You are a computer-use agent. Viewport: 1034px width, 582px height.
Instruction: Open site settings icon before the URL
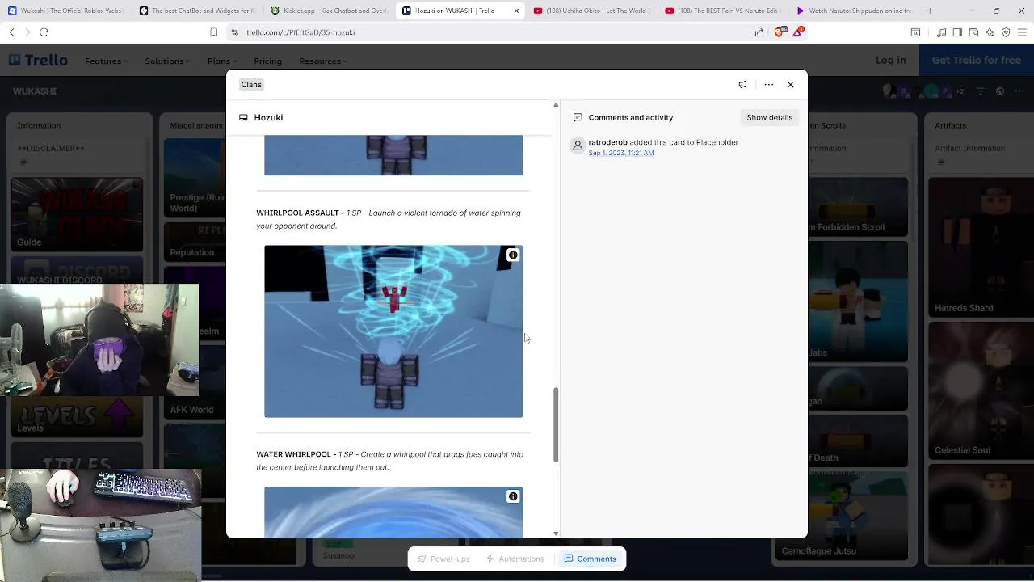coord(234,32)
